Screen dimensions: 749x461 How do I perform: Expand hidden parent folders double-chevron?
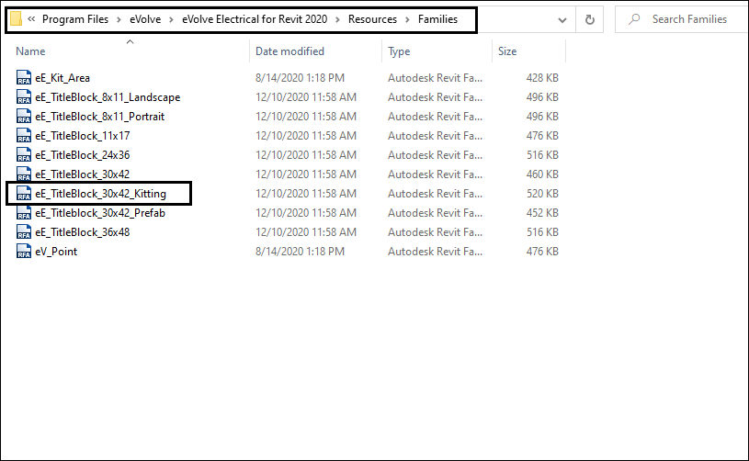31,19
